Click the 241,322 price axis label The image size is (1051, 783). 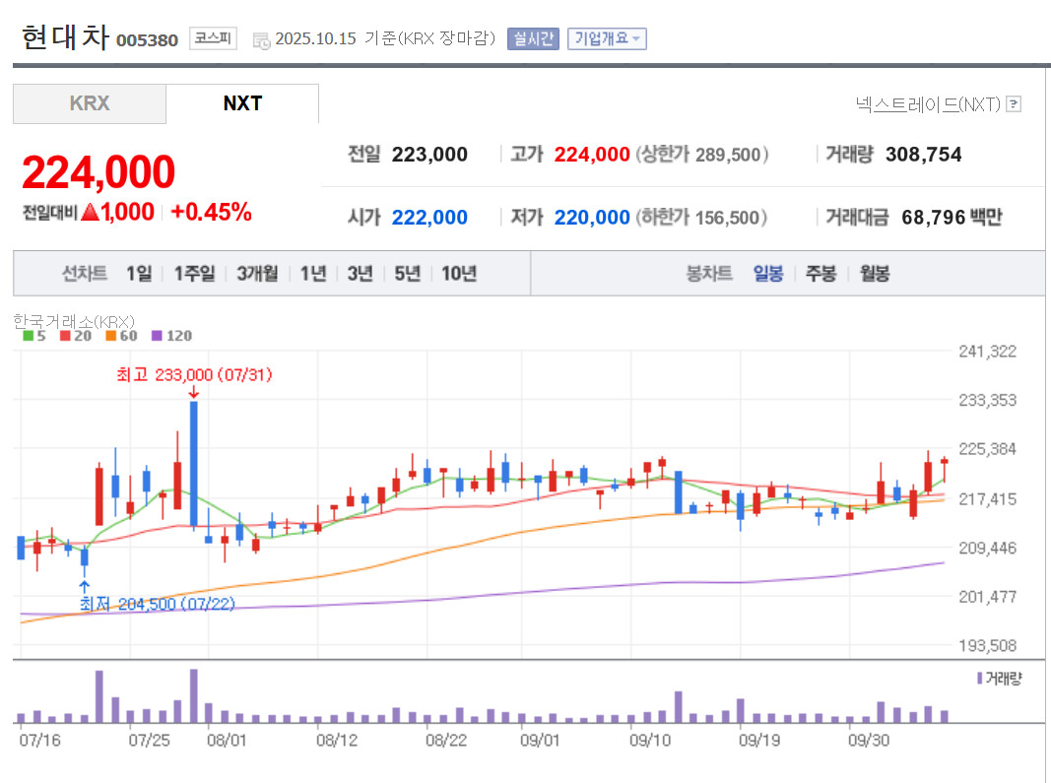pos(987,352)
